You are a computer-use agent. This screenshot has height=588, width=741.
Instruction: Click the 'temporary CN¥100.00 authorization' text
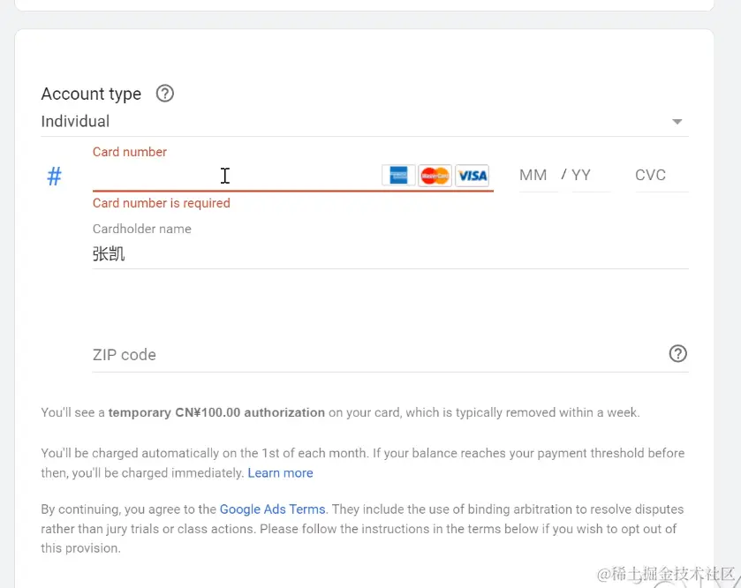coord(216,413)
